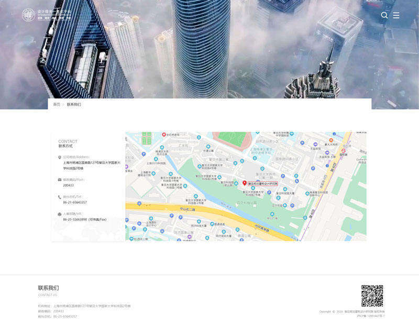Click 联系我们 breadcrumb item

point(74,104)
